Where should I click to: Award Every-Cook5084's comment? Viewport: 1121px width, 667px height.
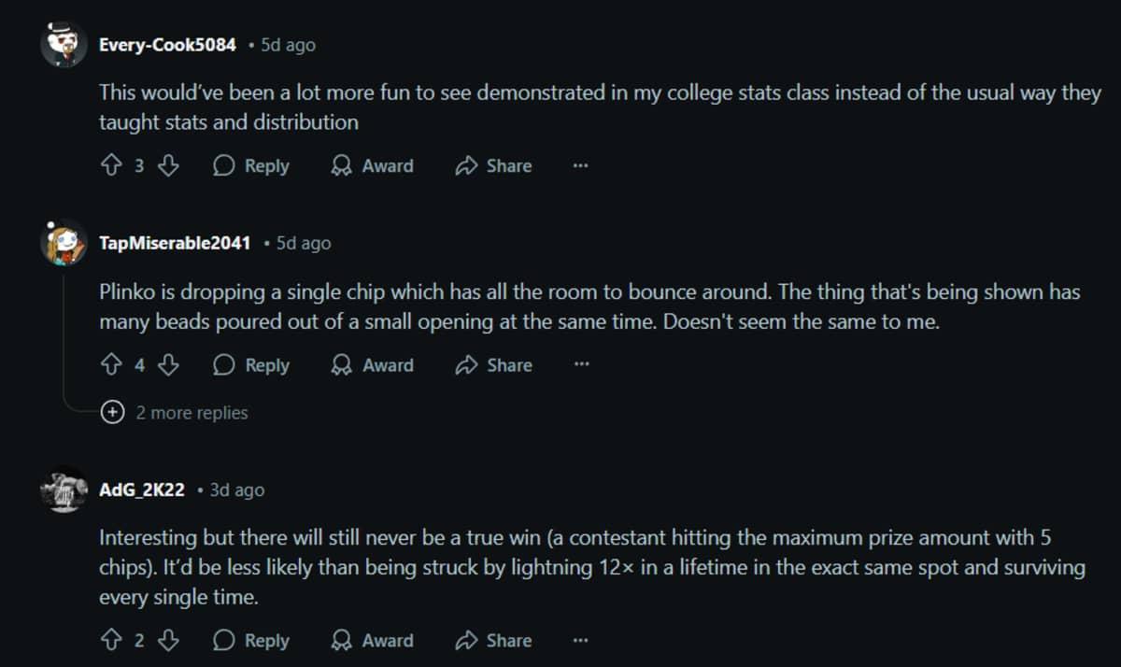tap(372, 166)
